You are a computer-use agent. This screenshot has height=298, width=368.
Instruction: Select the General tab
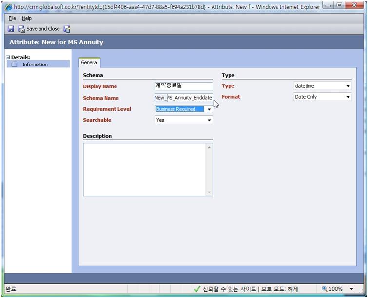pos(89,63)
